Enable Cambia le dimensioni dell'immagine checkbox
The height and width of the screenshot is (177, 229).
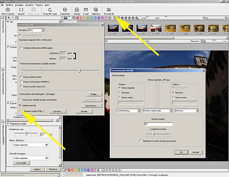click(x=21, y=48)
